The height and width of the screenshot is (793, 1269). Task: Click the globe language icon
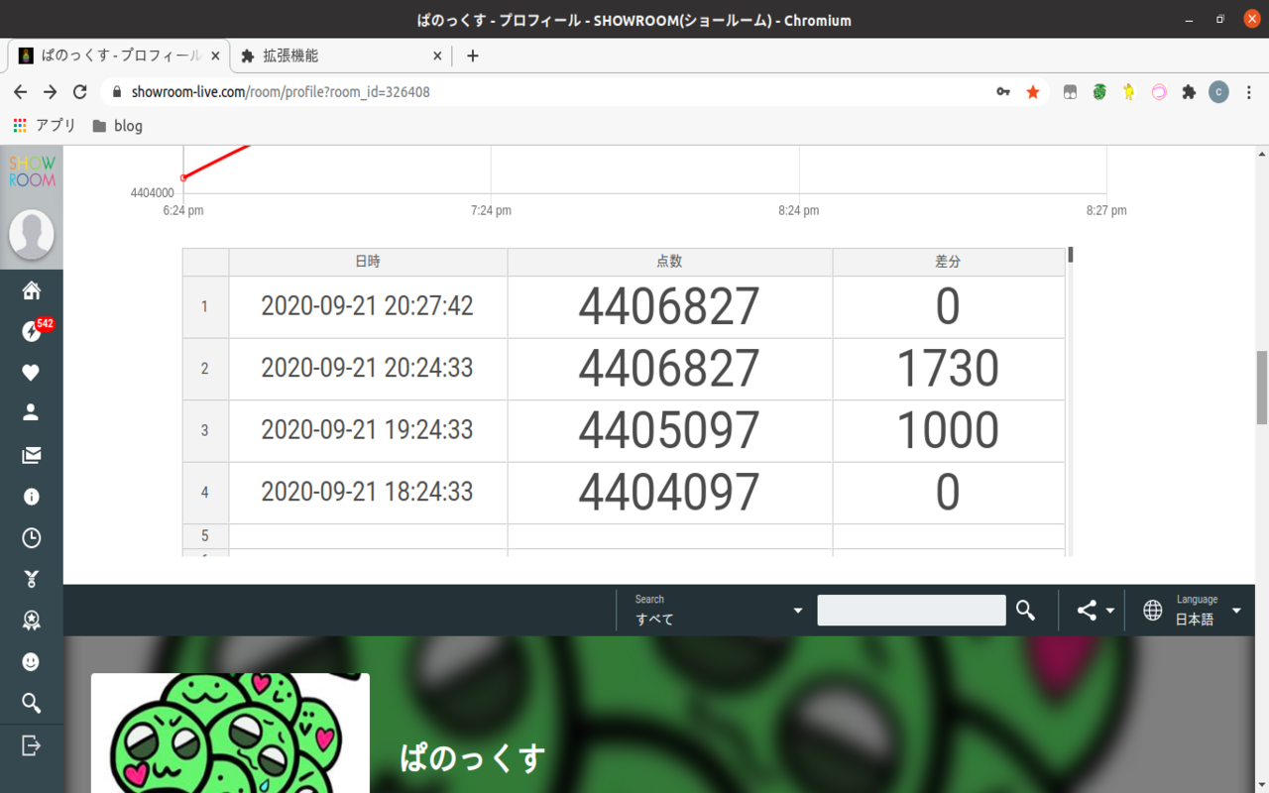1153,611
